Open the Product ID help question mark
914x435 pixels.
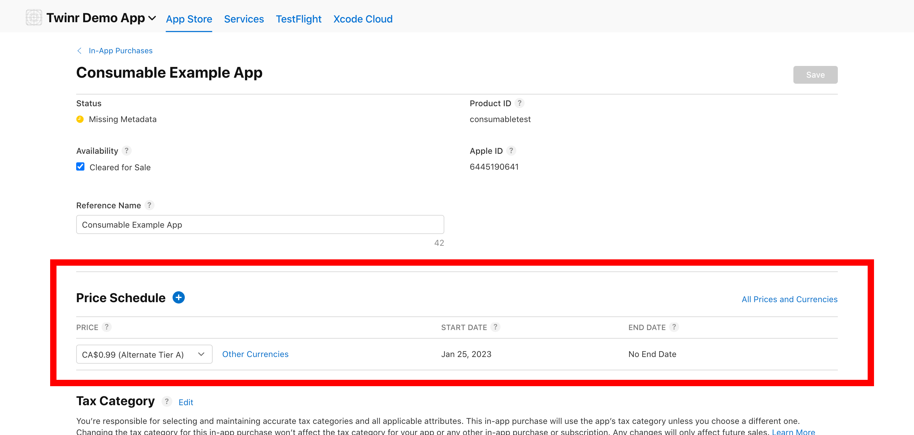click(519, 103)
